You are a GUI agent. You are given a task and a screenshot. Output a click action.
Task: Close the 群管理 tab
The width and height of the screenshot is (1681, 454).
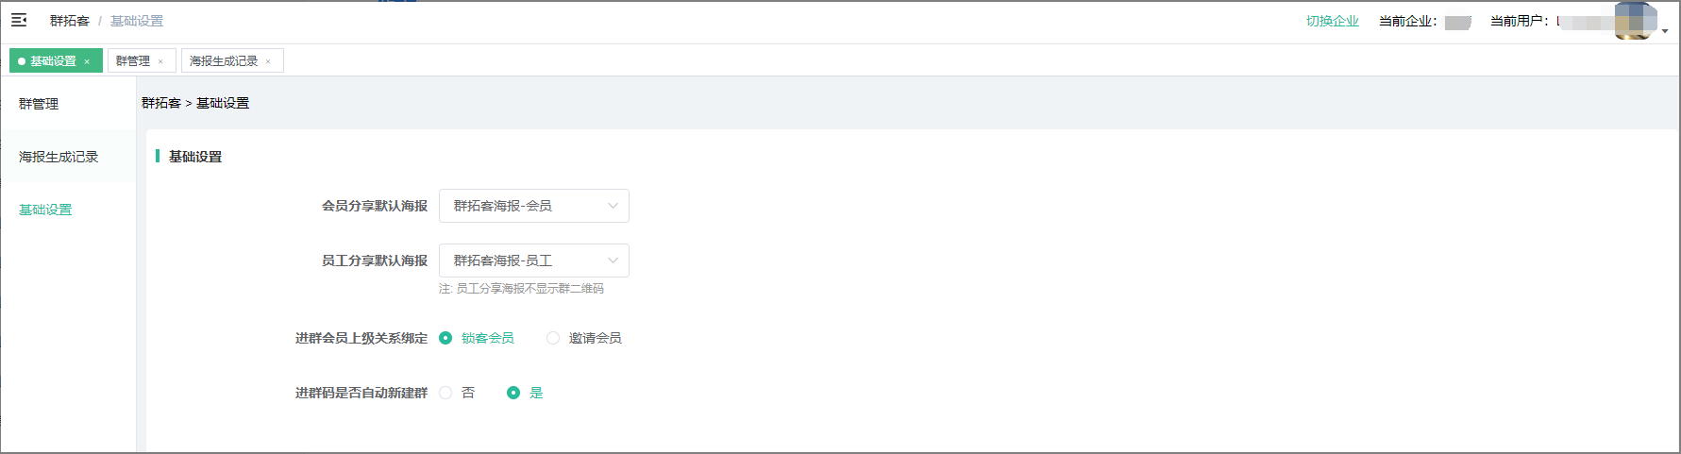point(160,61)
